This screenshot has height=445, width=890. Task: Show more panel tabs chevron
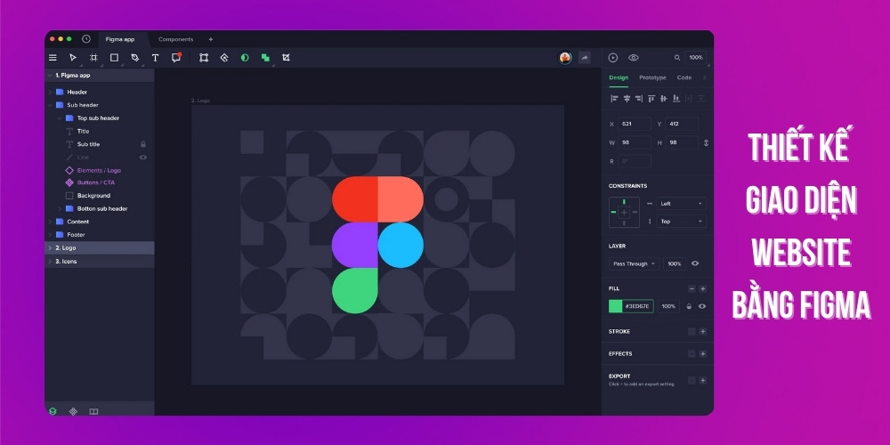[x=704, y=77]
